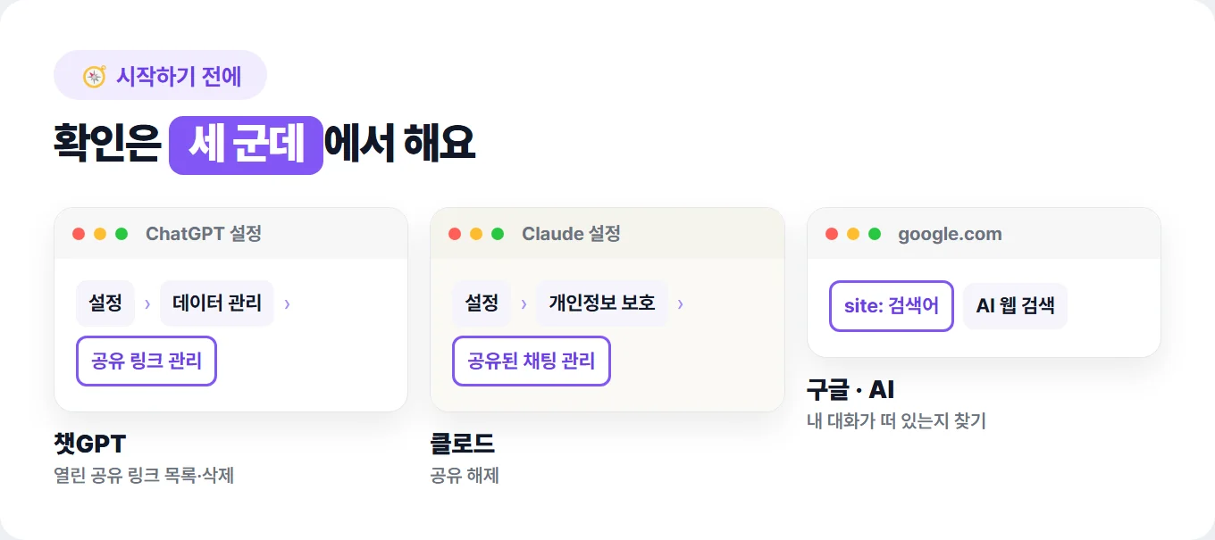Viewport: 1215px width, 540px height.
Task: Open 공유된 채팅 관리 button
Action: (x=532, y=361)
